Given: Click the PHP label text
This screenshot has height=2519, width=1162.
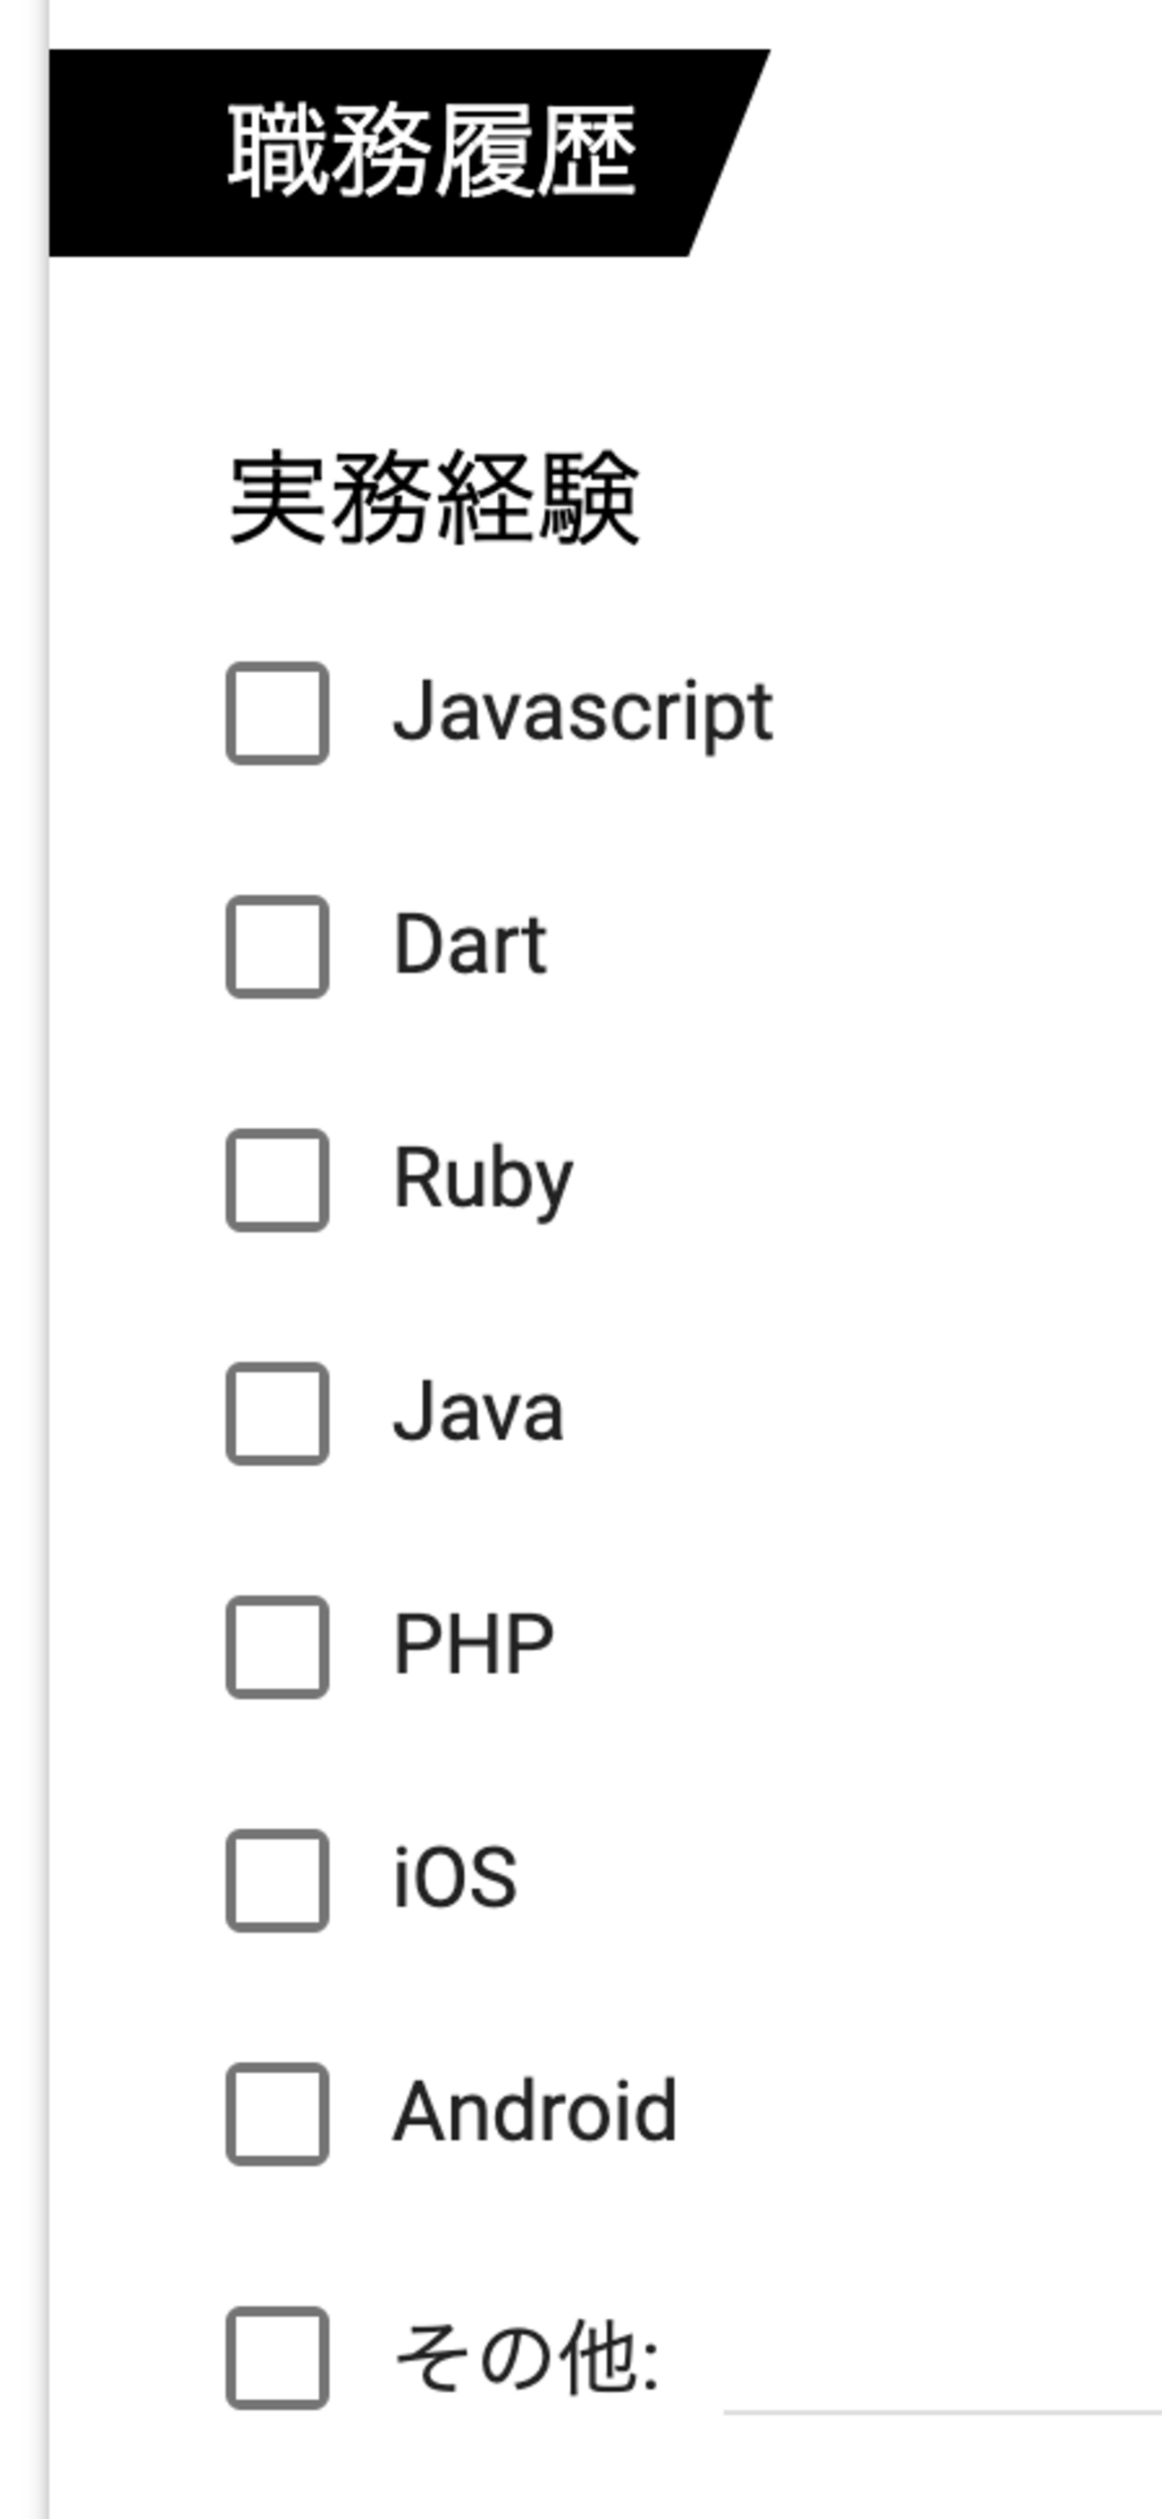Looking at the screenshot, I should click(474, 1646).
